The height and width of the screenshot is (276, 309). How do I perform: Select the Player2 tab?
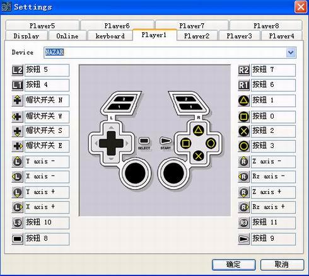(x=197, y=36)
